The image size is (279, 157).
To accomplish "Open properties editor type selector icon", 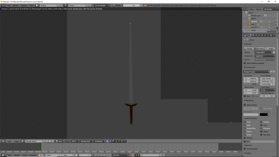I will tap(246, 35).
